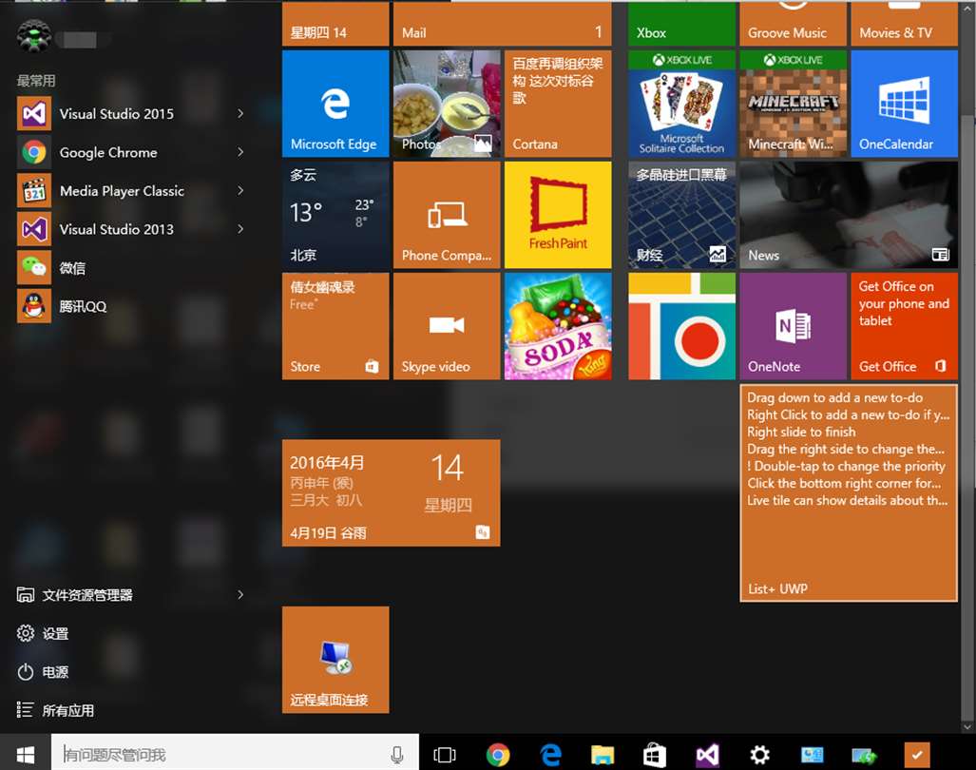976x770 pixels.
Task: Open the Skype video tile
Action: click(447, 326)
